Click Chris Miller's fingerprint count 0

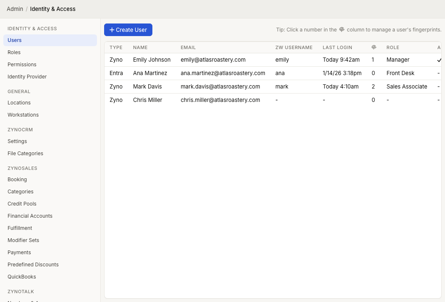click(x=373, y=100)
